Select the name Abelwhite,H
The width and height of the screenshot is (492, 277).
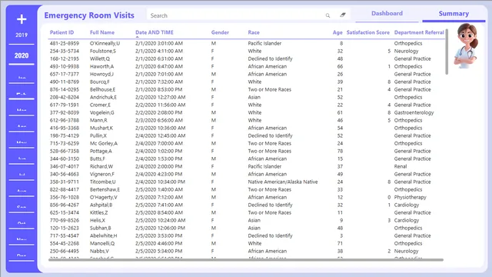tap(103, 235)
